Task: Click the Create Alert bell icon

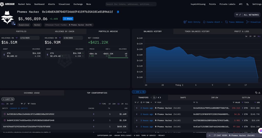Action: (204, 22)
